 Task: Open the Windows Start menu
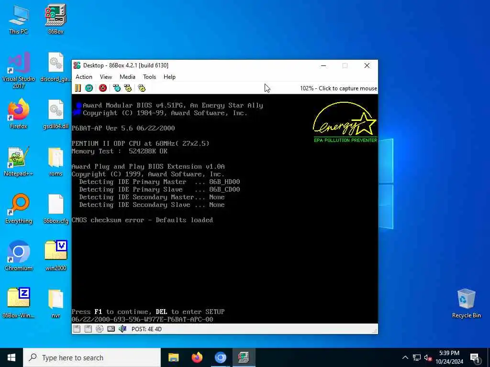point(11,357)
